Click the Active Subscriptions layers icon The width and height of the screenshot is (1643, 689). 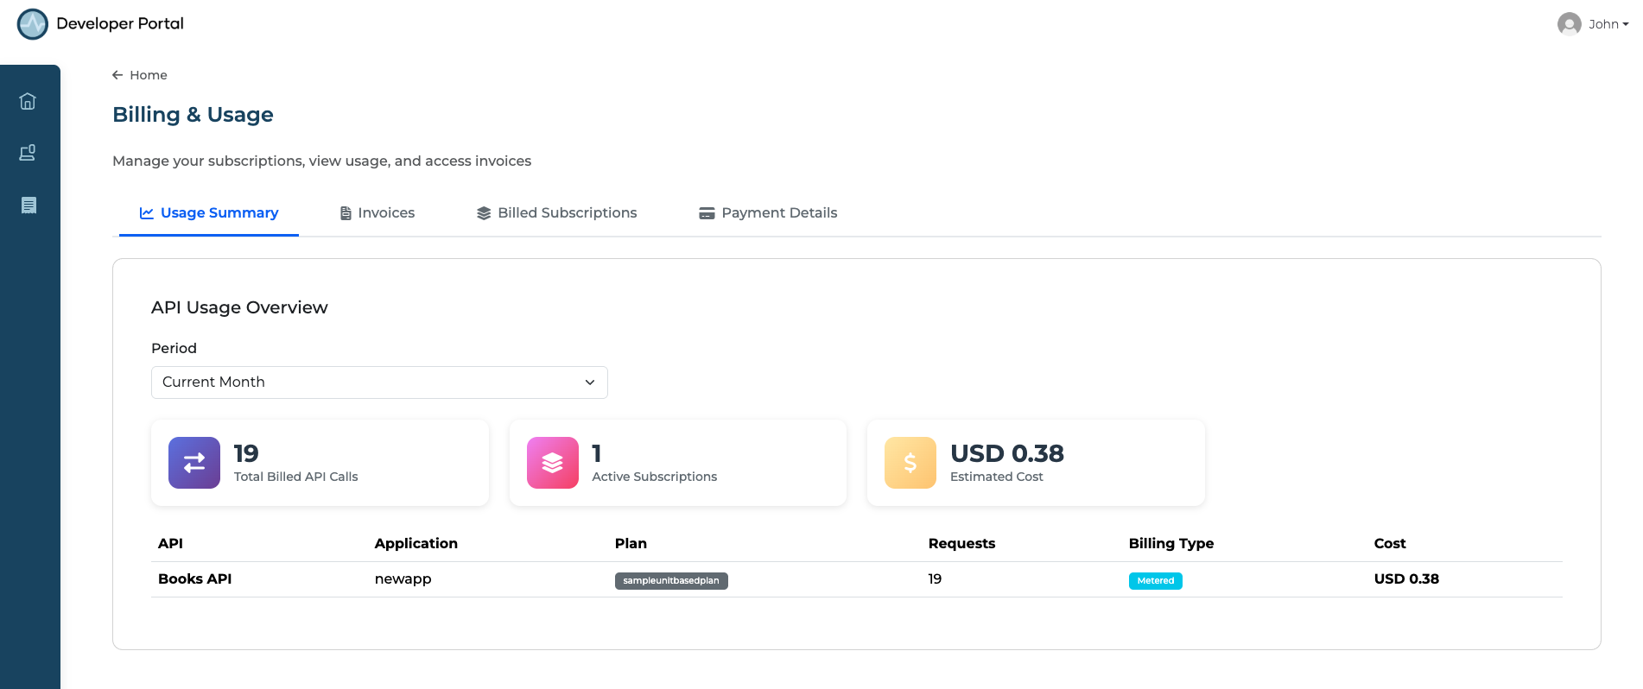click(x=552, y=463)
